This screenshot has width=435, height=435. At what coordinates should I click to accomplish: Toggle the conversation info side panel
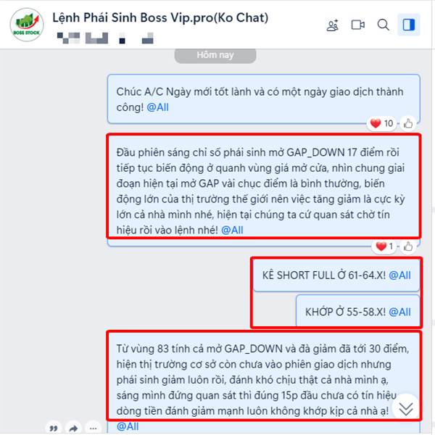tap(409, 25)
